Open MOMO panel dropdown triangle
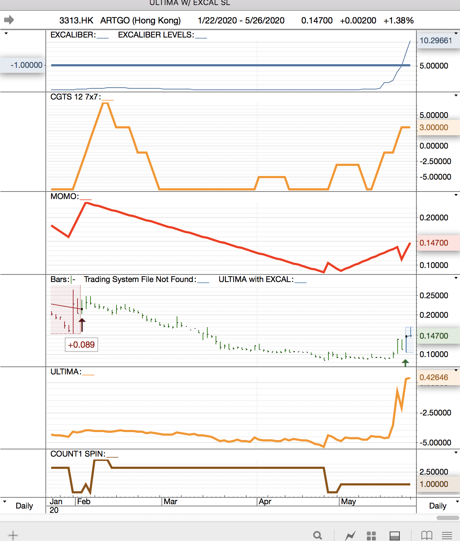Viewport: 460px width, 541px height. point(456,195)
